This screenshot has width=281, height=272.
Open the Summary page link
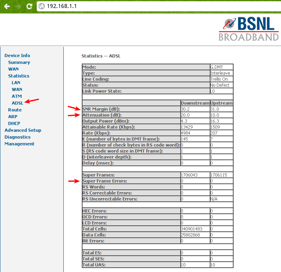pyautogui.click(x=19, y=62)
